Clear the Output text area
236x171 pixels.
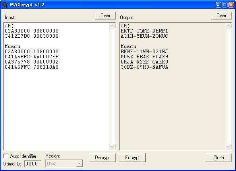click(221, 15)
